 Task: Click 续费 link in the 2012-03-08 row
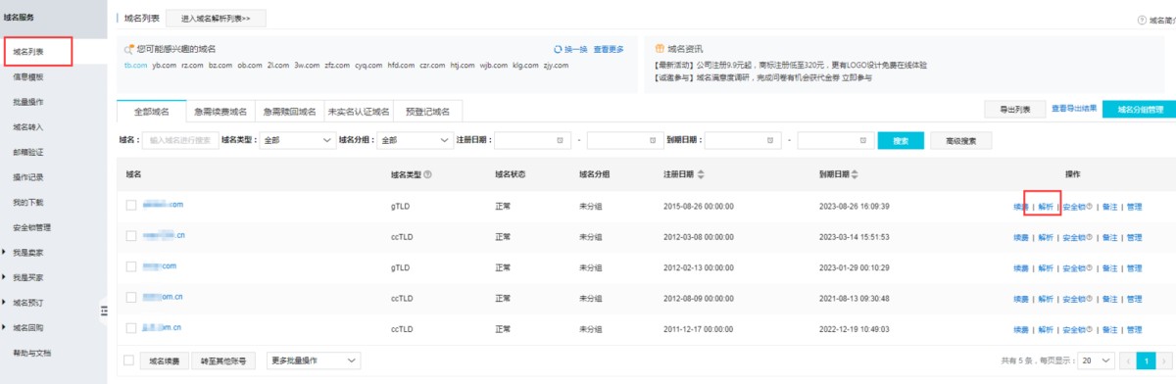click(1021, 238)
